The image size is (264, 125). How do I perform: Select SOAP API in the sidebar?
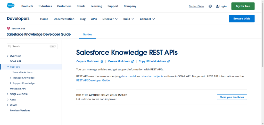[15, 61]
